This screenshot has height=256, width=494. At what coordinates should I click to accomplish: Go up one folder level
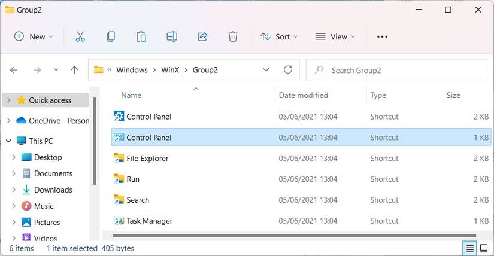coord(75,70)
